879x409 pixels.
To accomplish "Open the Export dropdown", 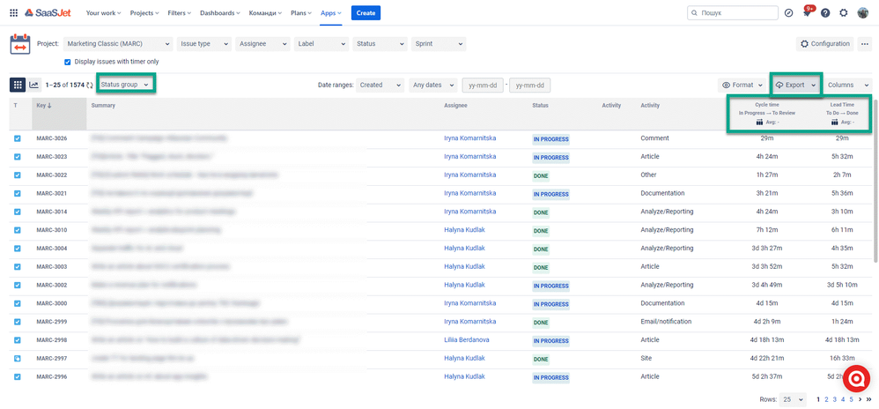I will (796, 85).
